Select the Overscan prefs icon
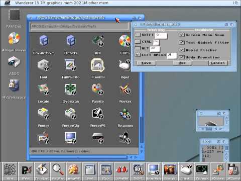 tap(70, 89)
